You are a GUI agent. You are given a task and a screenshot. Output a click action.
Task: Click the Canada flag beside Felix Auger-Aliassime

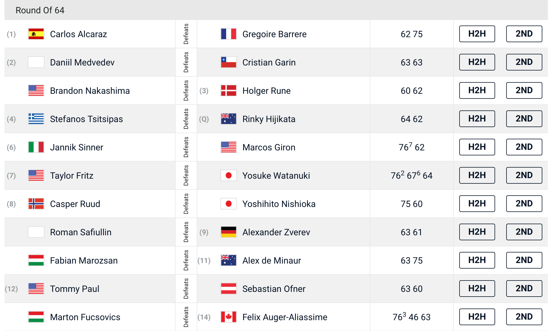pyautogui.click(x=228, y=317)
